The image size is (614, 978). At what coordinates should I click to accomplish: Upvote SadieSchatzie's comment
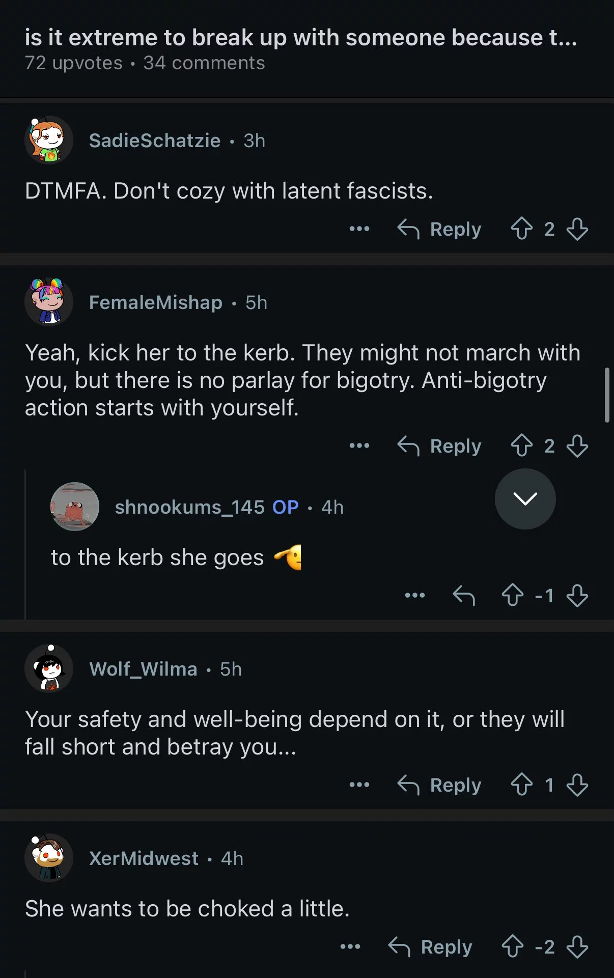521,229
